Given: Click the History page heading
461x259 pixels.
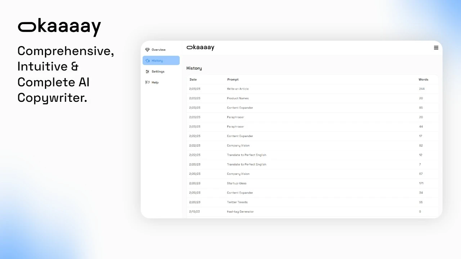Looking at the screenshot, I should tap(194, 68).
